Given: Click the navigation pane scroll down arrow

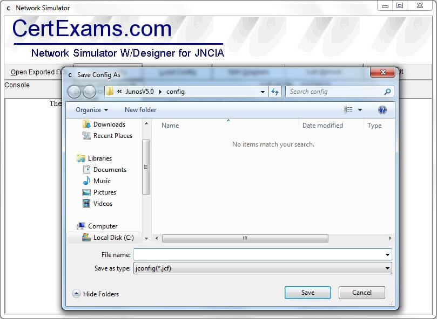Looking at the screenshot, I should coord(146,238).
